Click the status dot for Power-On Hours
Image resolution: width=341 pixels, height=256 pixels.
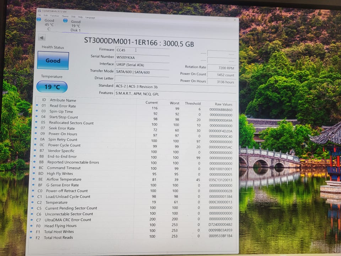pyautogui.click(x=36, y=133)
